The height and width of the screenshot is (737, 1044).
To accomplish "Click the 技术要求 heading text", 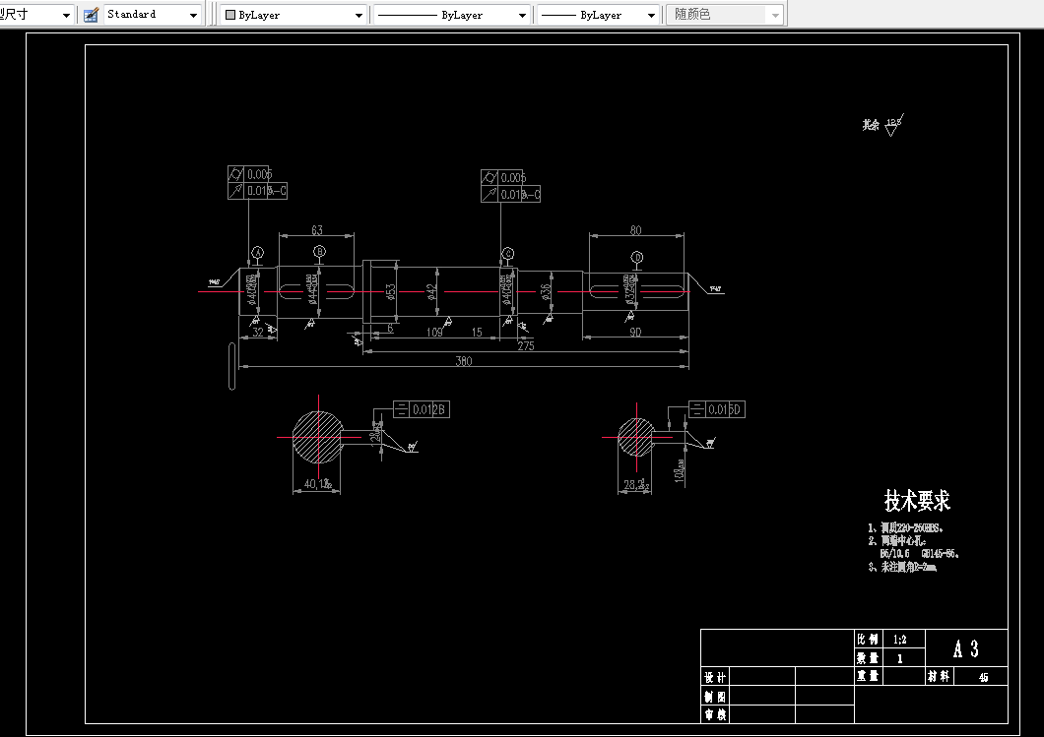I will click(917, 501).
